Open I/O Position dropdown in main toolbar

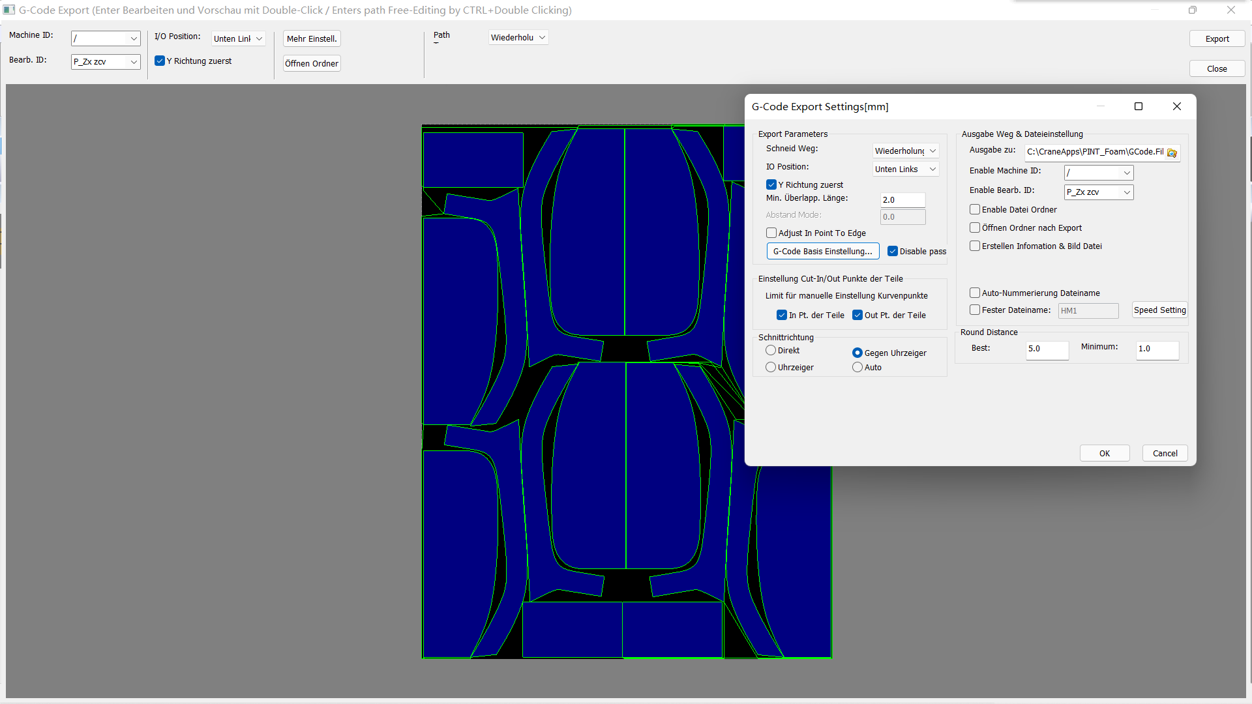(238, 38)
